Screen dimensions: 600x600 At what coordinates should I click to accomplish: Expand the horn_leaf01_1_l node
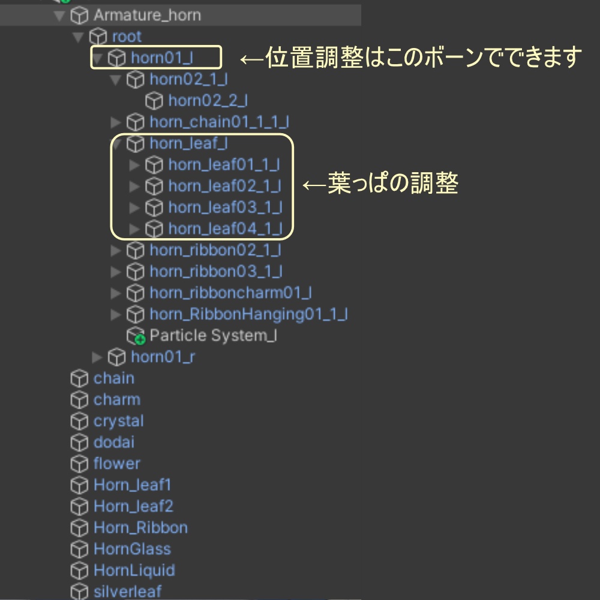point(135,164)
